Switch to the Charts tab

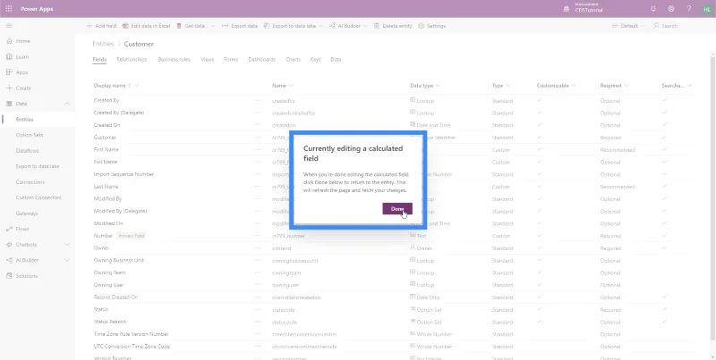(x=294, y=60)
